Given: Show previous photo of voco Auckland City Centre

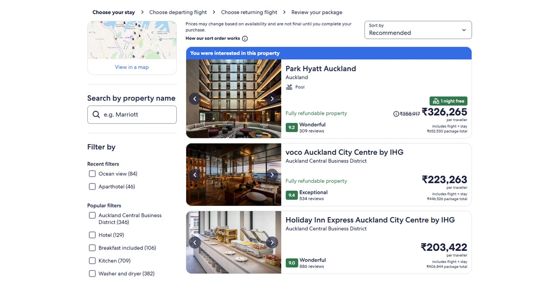Looking at the screenshot, I should point(195,175).
